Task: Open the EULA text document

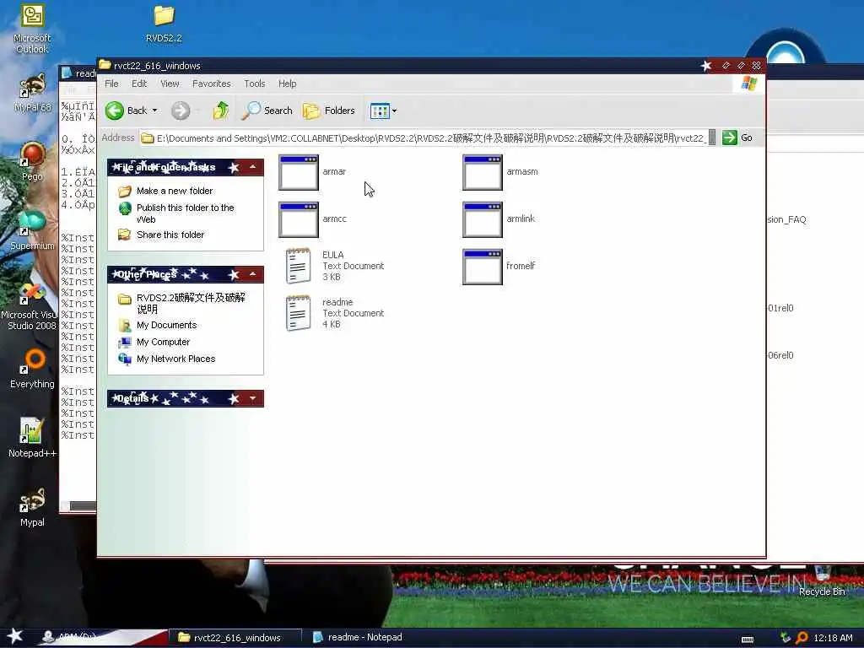Action: [x=334, y=266]
